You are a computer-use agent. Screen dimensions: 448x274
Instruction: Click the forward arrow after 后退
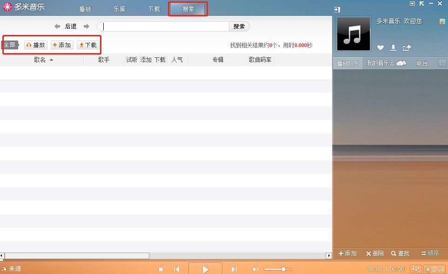[x=86, y=27]
